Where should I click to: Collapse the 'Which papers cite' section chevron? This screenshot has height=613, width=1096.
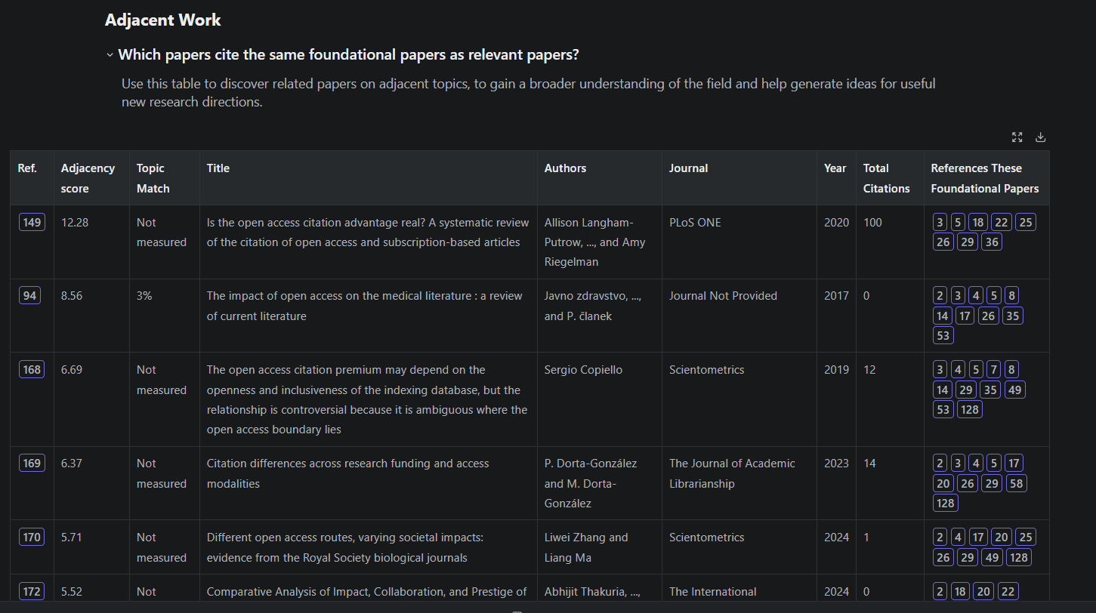[110, 55]
